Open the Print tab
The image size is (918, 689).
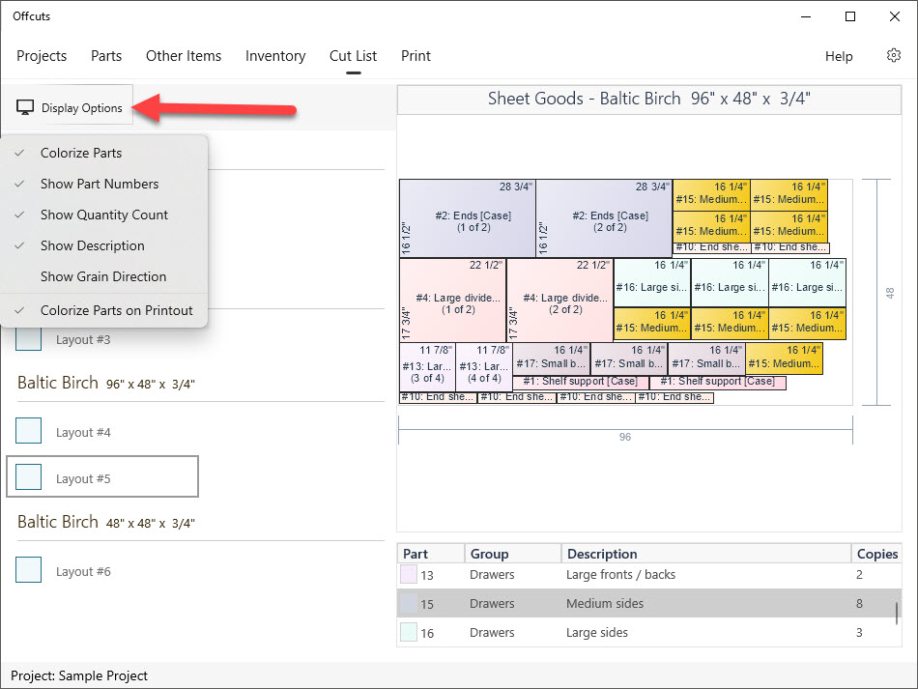point(416,56)
